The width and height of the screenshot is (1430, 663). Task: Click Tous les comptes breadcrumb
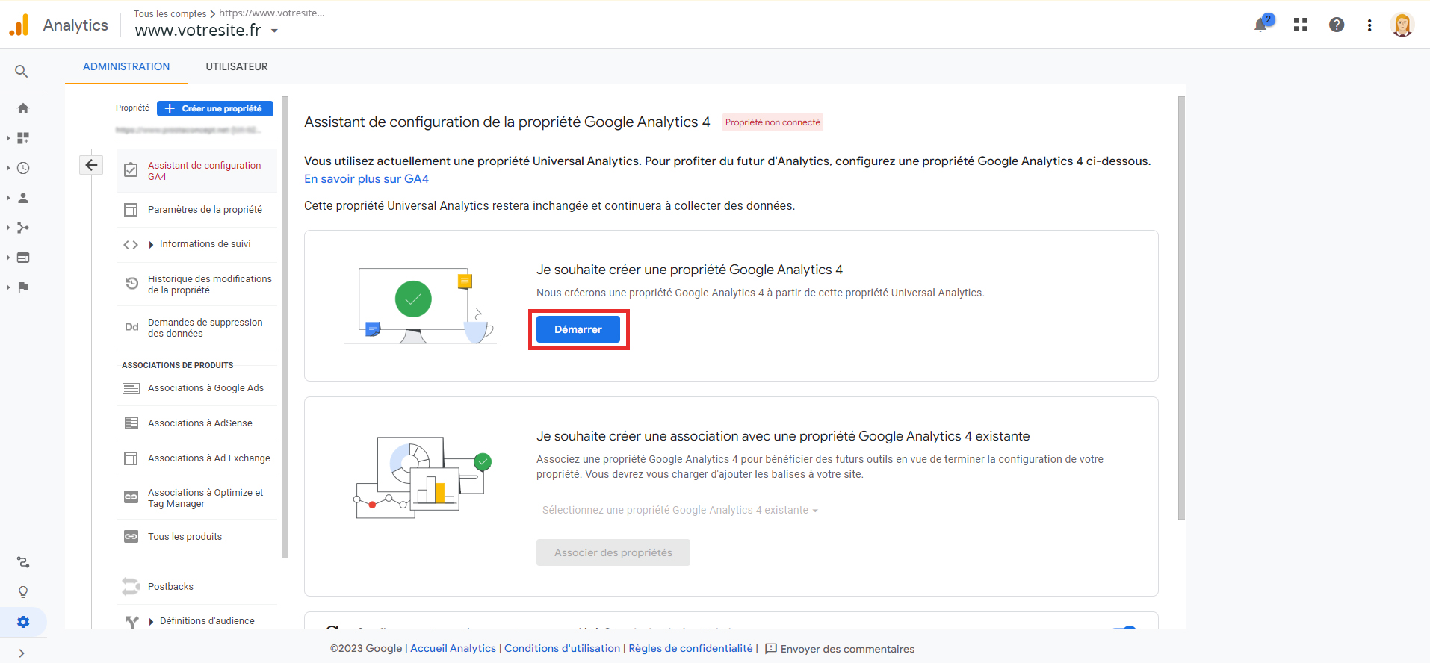pyautogui.click(x=170, y=13)
